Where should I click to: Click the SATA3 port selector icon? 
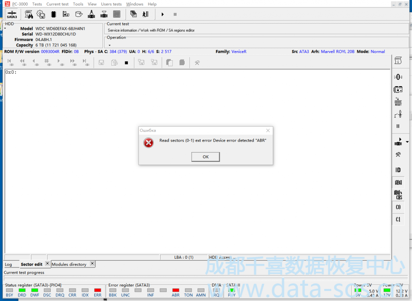point(12,14)
